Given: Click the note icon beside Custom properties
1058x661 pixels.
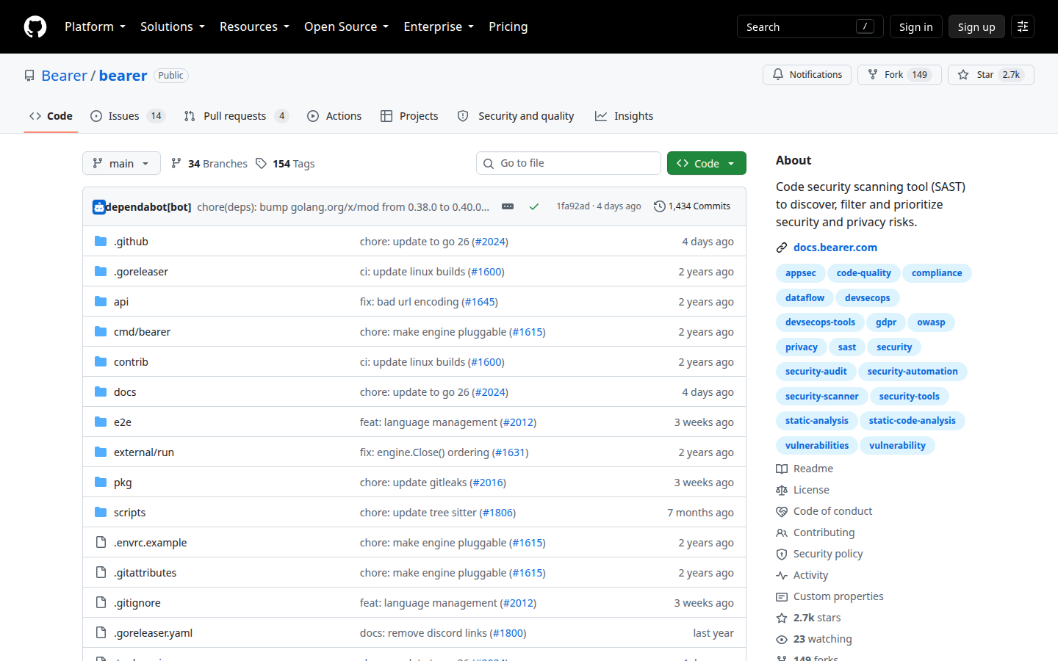Looking at the screenshot, I should click(782, 596).
